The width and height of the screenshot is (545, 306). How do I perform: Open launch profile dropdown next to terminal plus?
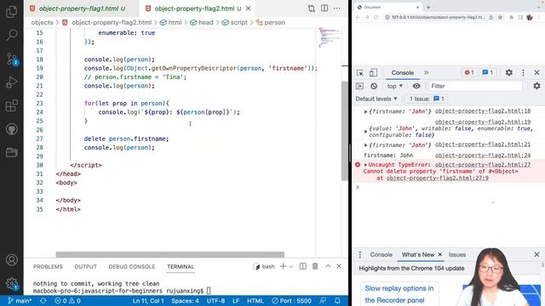[291, 266]
